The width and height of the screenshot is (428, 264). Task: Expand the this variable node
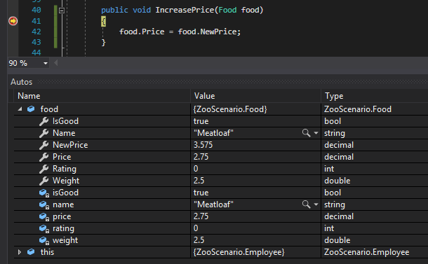coord(20,252)
